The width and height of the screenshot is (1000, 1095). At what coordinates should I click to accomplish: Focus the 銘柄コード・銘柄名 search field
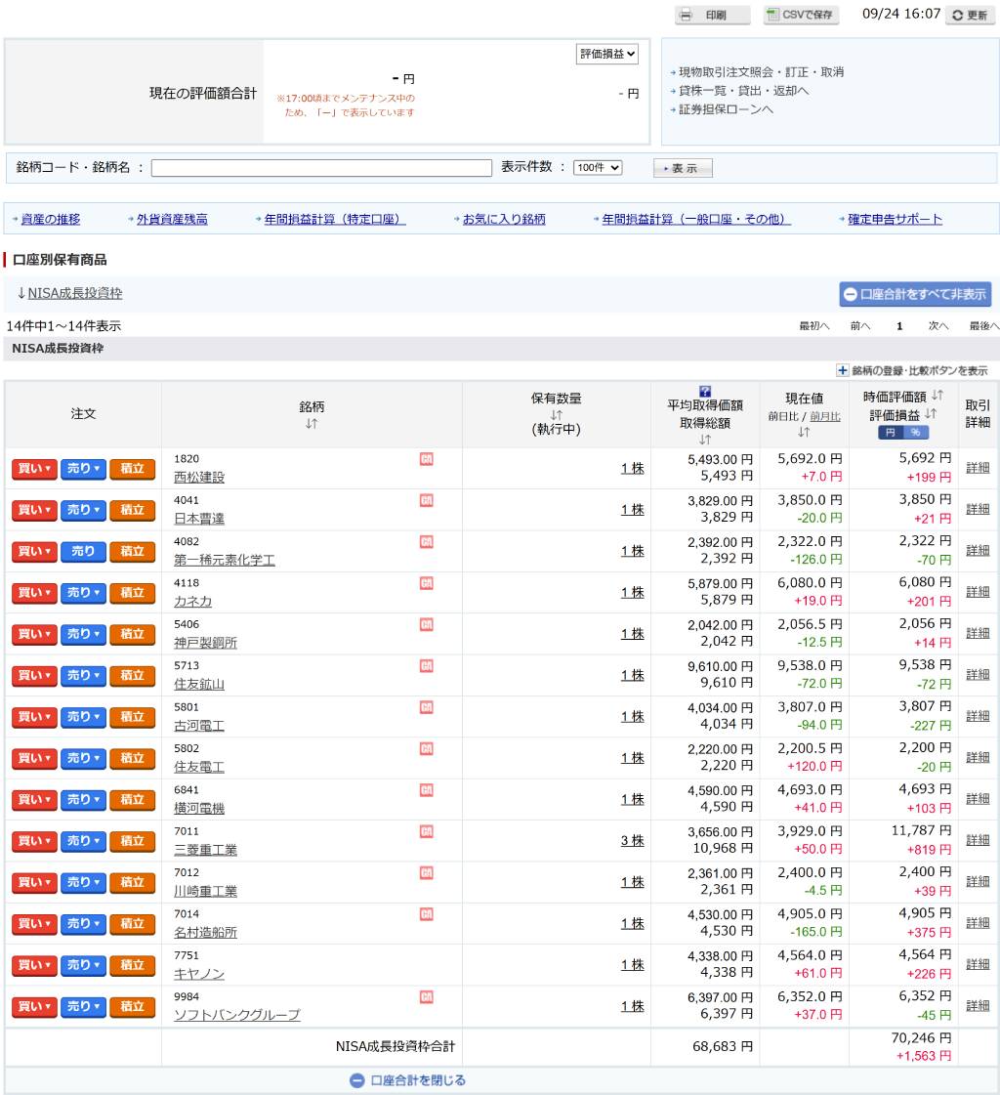(x=321, y=168)
